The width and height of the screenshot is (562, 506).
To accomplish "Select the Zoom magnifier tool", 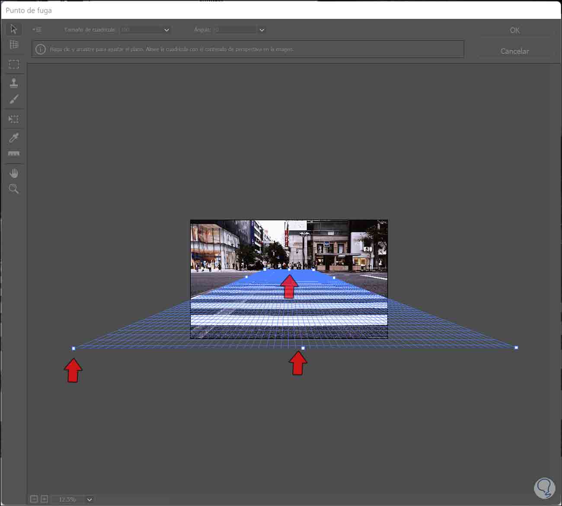I will (x=14, y=189).
